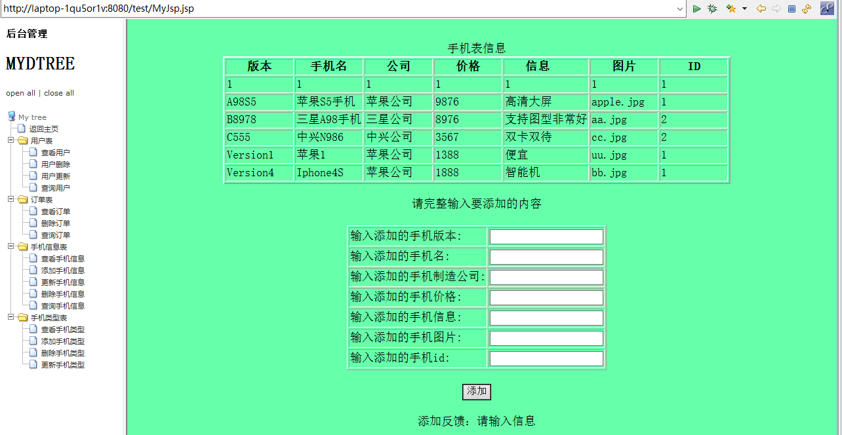Click the folder icon of 手机类型表
The height and width of the screenshot is (435, 842).
click(x=22, y=317)
